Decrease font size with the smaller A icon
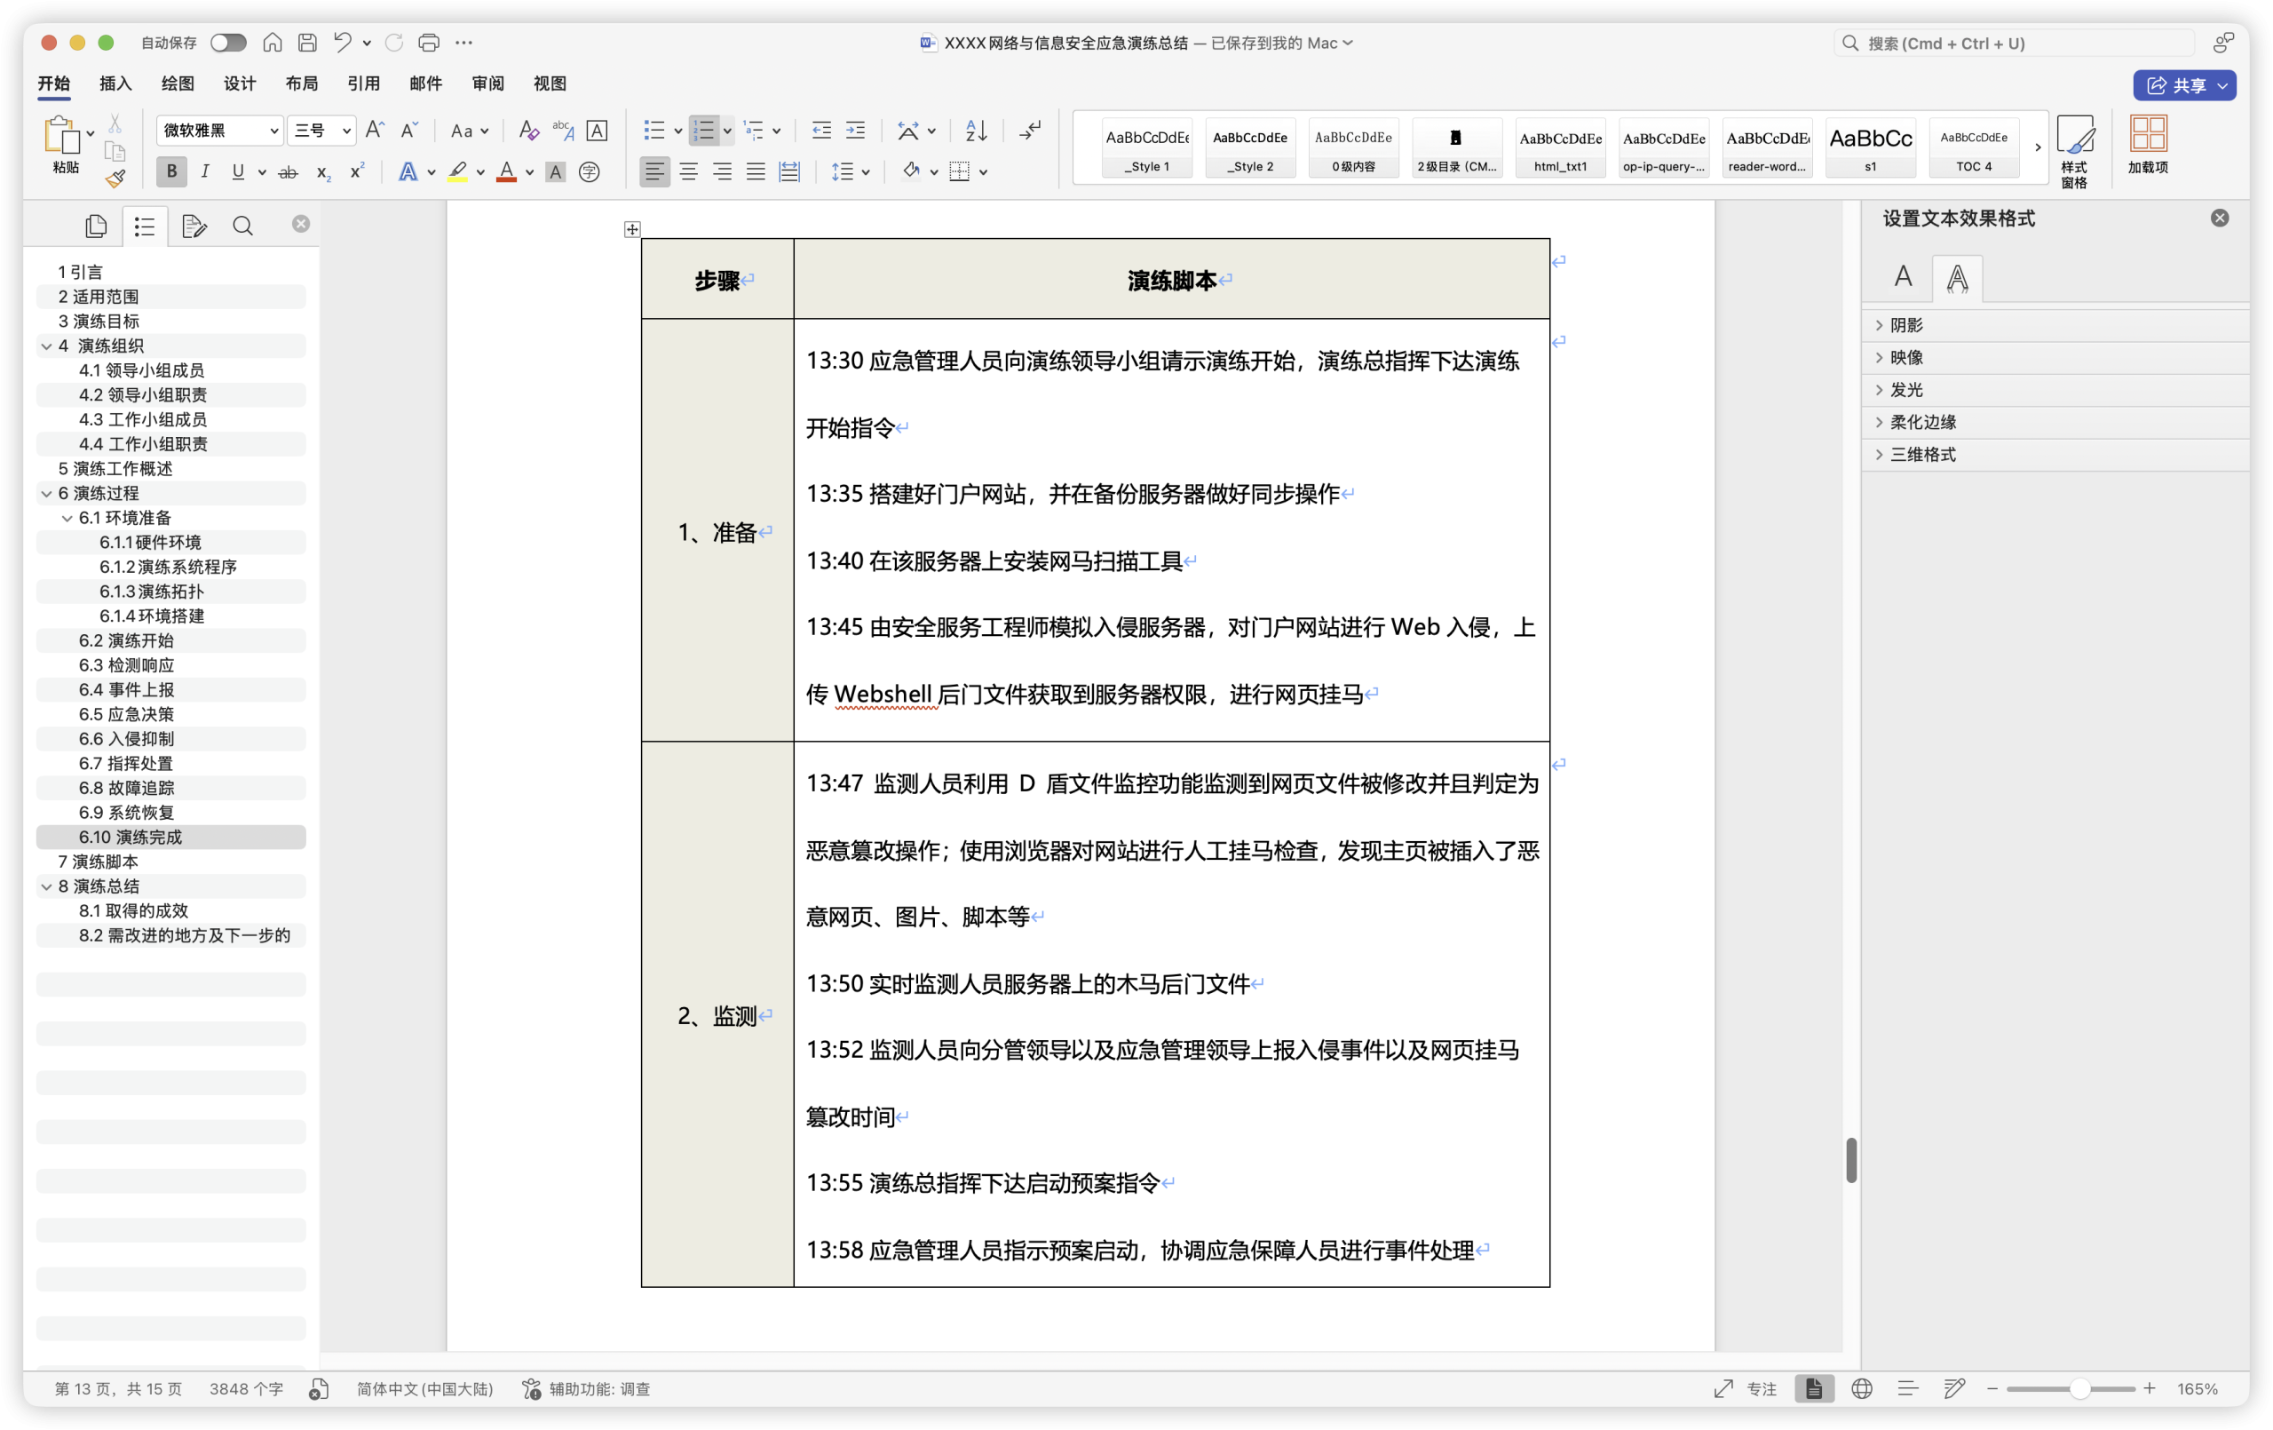This screenshot has width=2273, height=1430. pos(408,131)
